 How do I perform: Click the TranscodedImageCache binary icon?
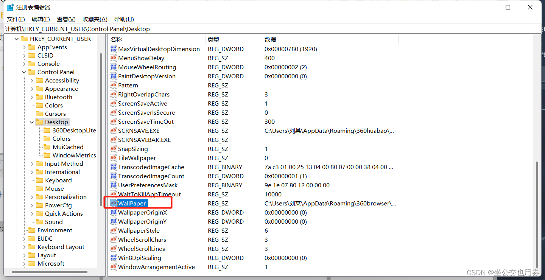113,167
